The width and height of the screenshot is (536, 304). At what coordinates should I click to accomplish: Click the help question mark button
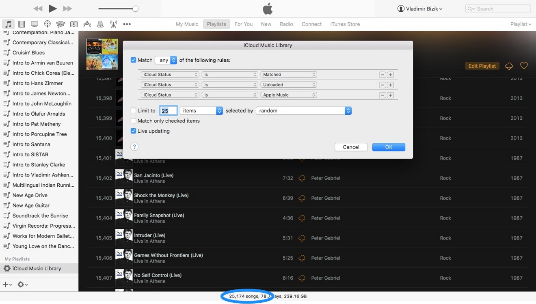pos(134,147)
